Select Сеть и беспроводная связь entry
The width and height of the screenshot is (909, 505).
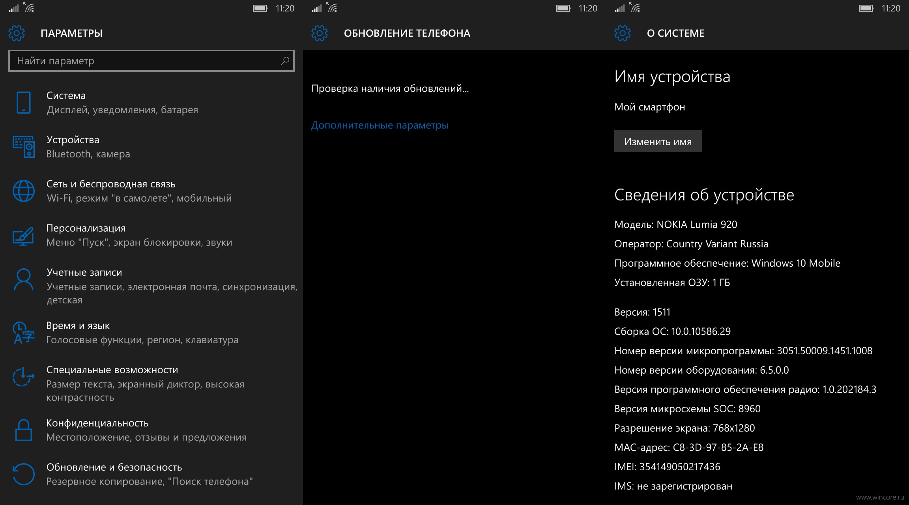[x=151, y=191]
